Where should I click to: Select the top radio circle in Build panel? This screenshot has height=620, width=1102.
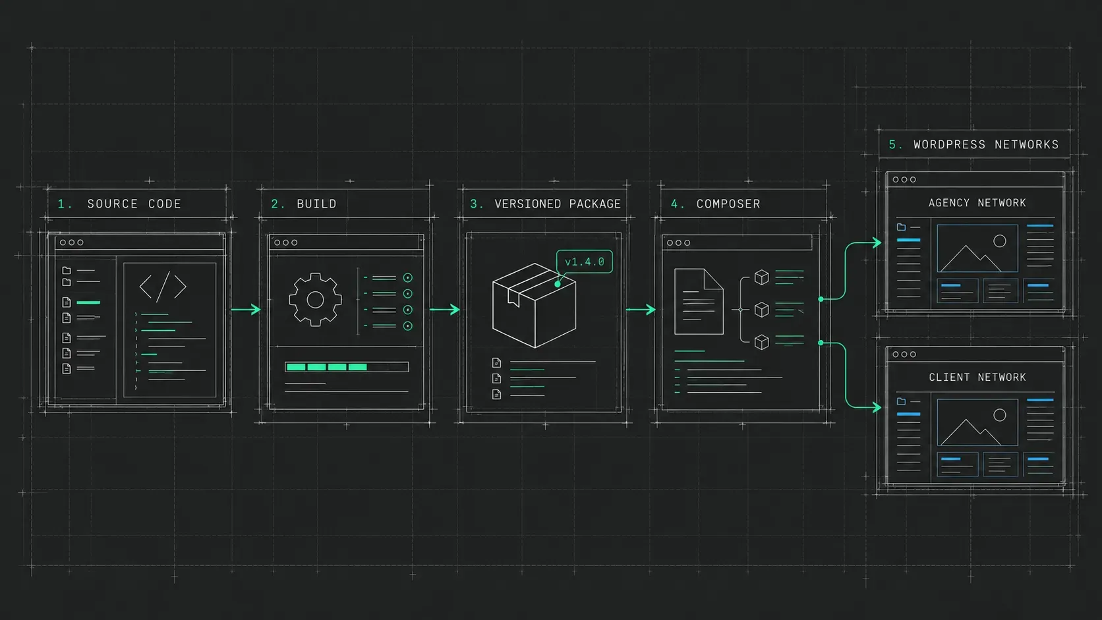(x=408, y=278)
